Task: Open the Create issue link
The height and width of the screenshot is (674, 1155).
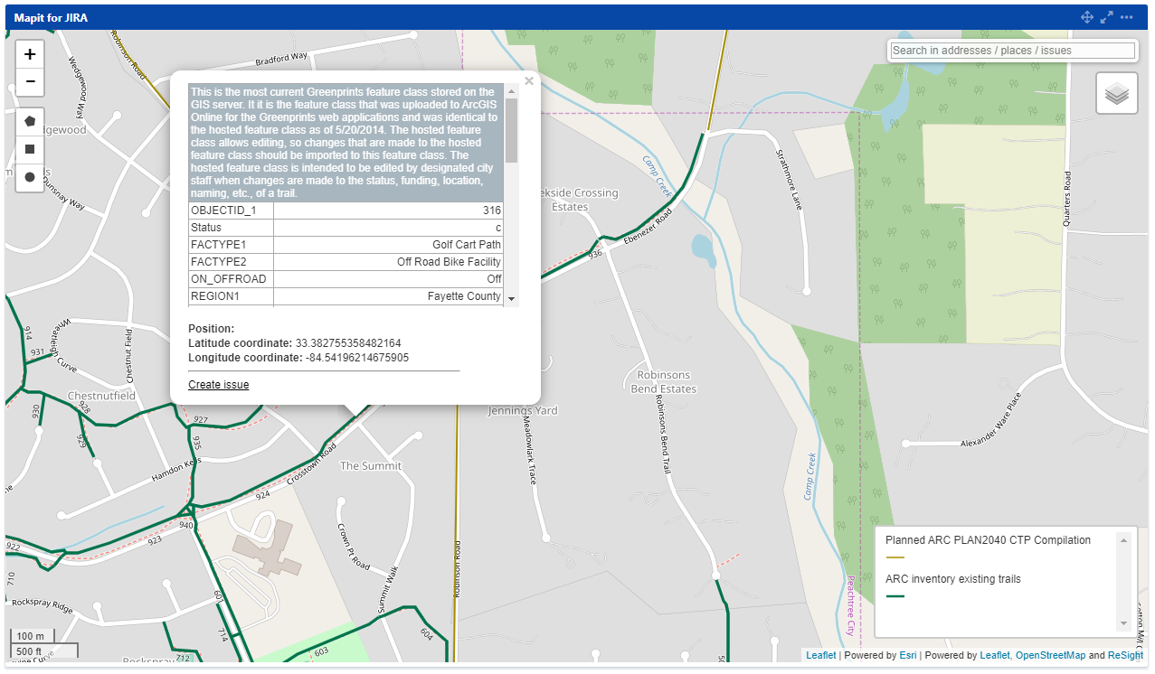Action: pyautogui.click(x=218, y=384)
